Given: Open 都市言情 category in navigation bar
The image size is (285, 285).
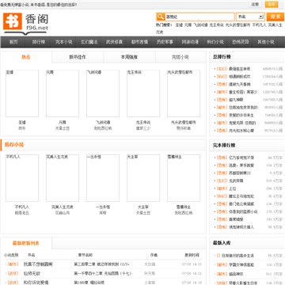Looking at the screenshot, I should [139, 42].
